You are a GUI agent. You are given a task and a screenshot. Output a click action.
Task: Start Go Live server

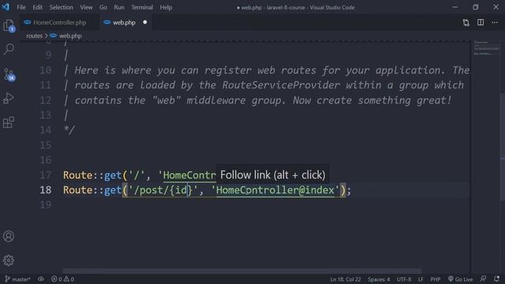pyautogui.click(x=461, y=279)
